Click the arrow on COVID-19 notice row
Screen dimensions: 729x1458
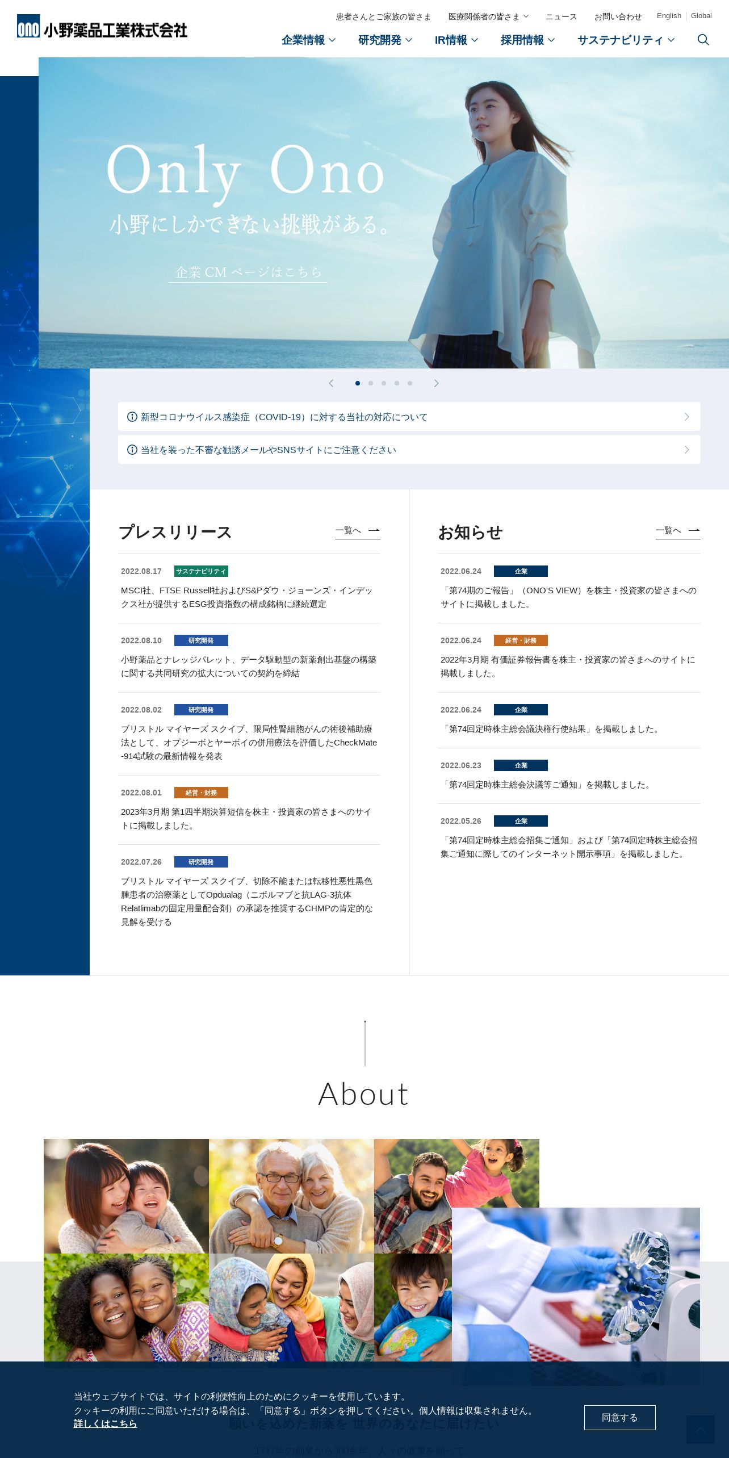687,417
